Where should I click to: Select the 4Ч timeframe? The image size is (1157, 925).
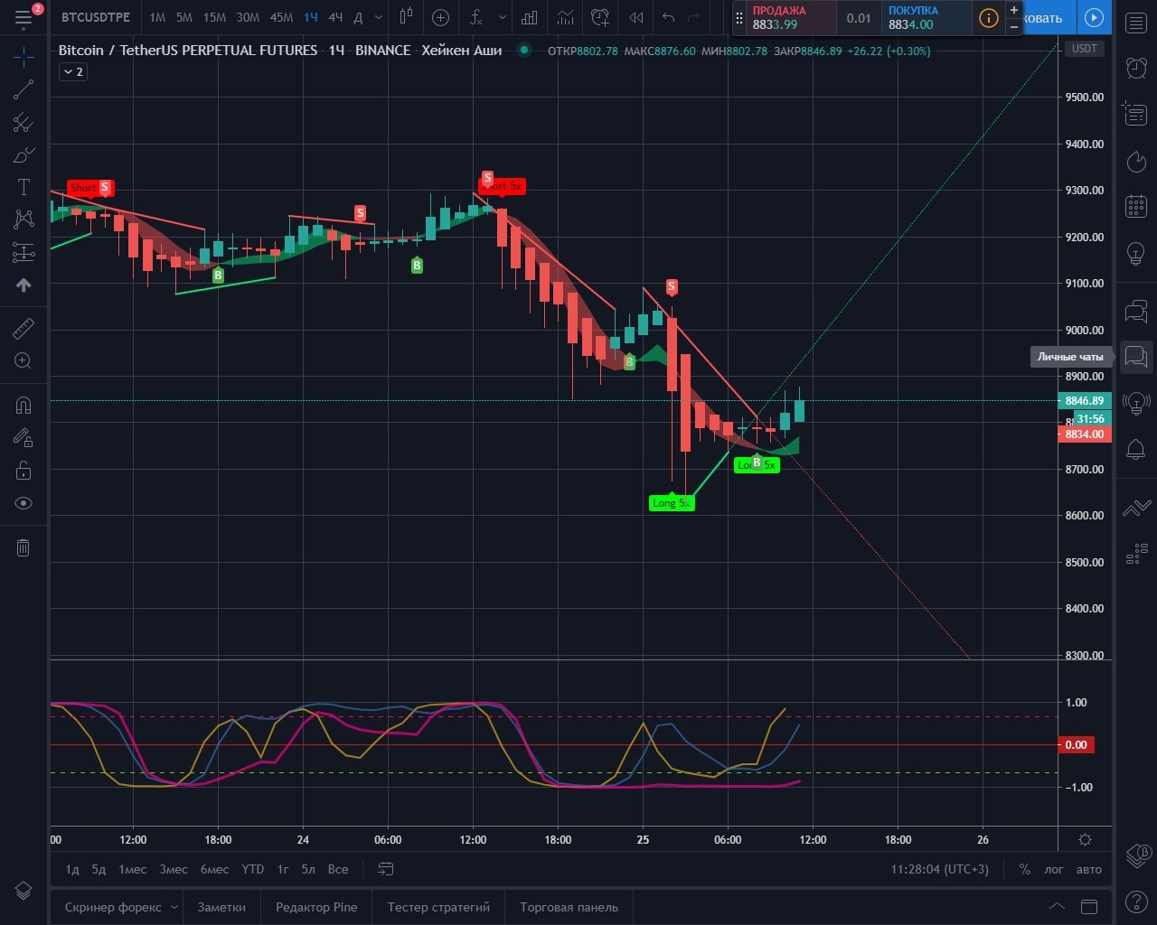point(335,17)
